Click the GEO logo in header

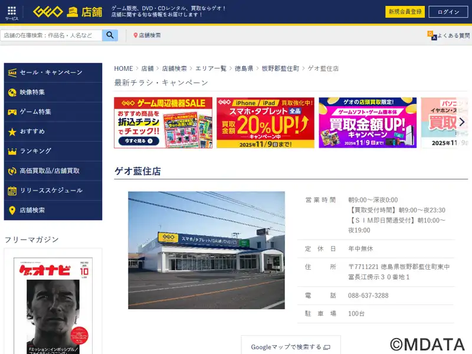[48, 12]
